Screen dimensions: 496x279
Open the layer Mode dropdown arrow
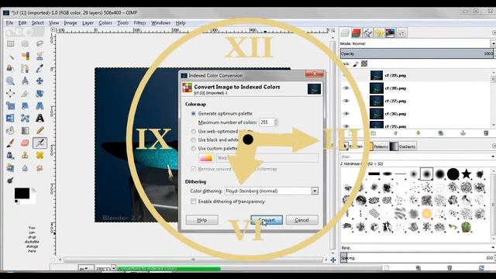(x=493, y=43)
